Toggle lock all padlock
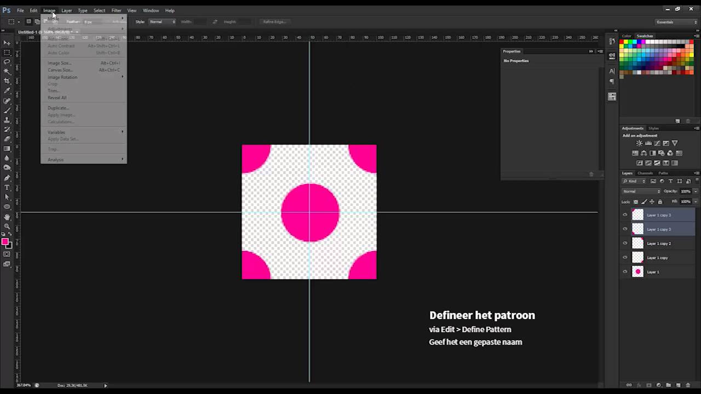Screen dimensions: 701x394 pos(660,202)
